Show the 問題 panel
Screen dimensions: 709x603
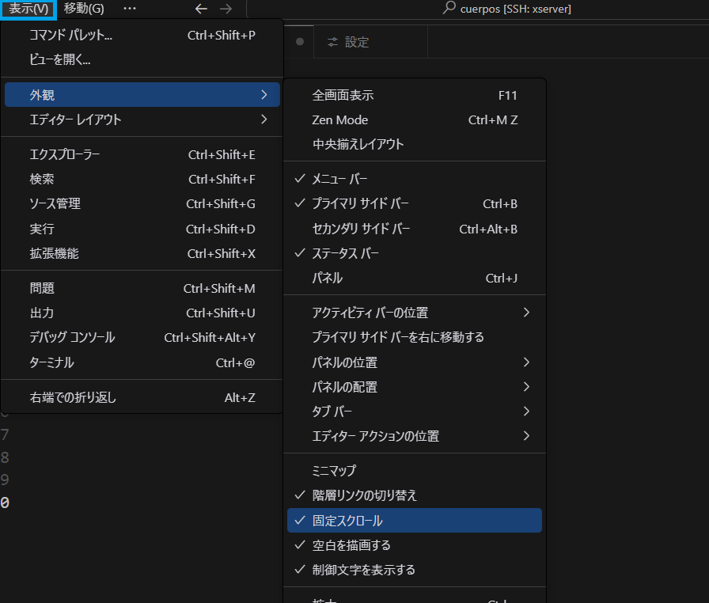point(142,288)
